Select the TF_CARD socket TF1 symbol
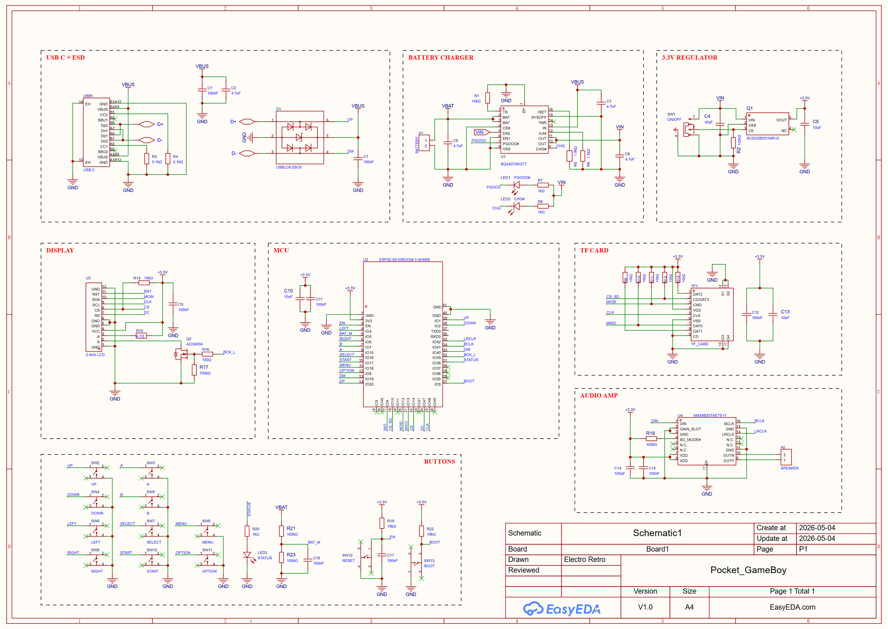Viewport: 888px width, 629px height. coord(712,314)
